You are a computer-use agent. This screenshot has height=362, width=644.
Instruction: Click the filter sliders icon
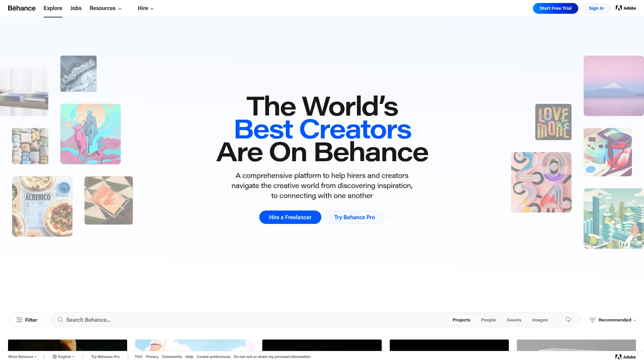click(19, 320)
